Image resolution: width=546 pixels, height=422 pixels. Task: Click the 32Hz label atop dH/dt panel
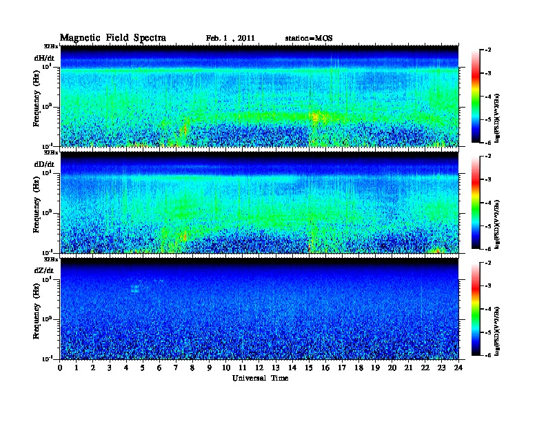[x=50, y=46]
